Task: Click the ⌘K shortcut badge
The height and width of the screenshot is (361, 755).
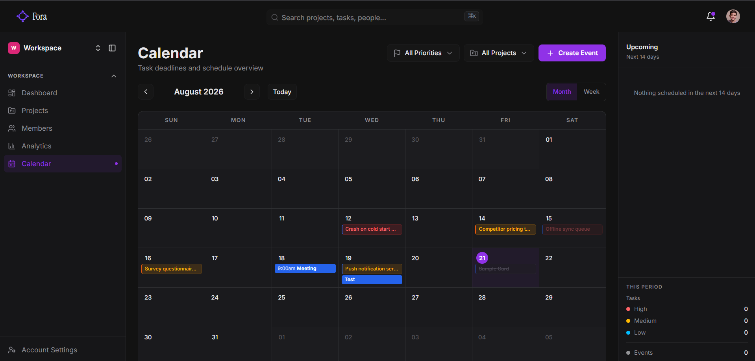Action: [472, 16]
